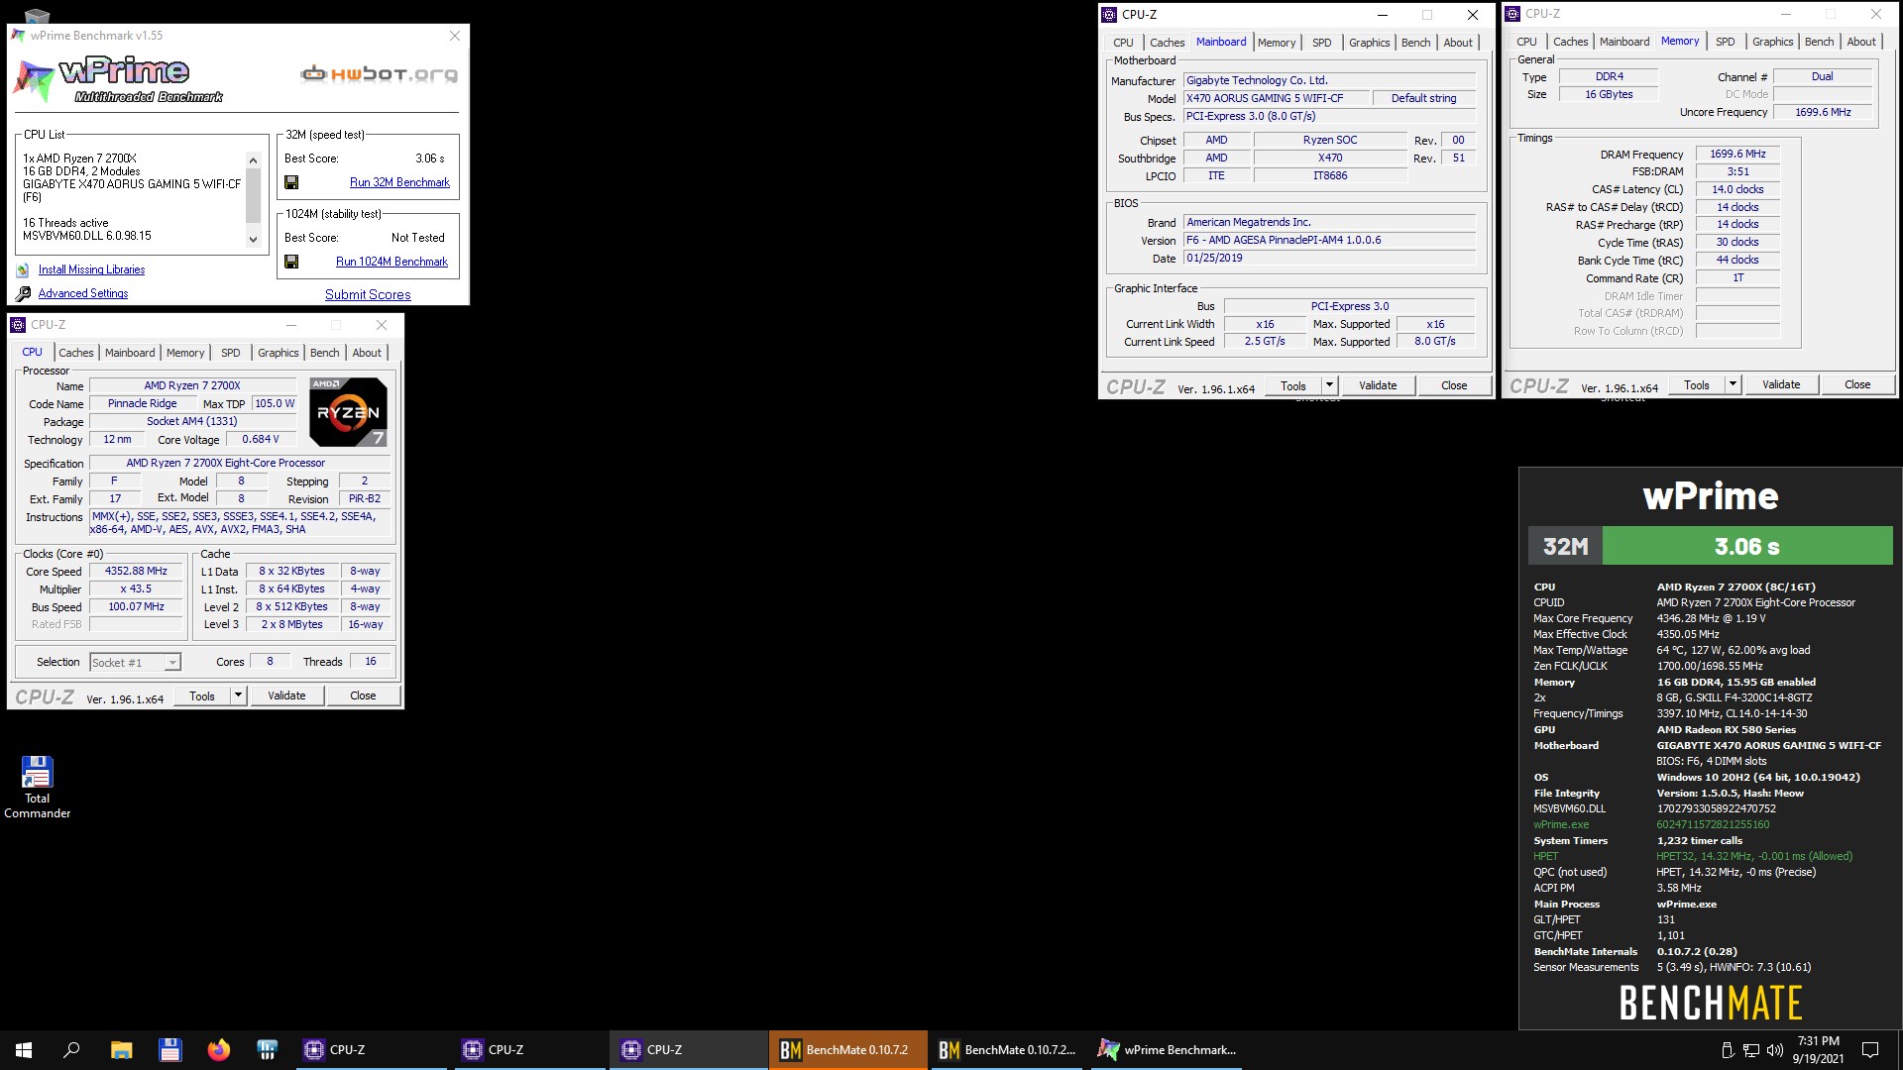Viewport: 1903px width, 1070px height.
Task: Click the DRAM Frequency 1699.6 MHz field
Action: [1737, 154]
